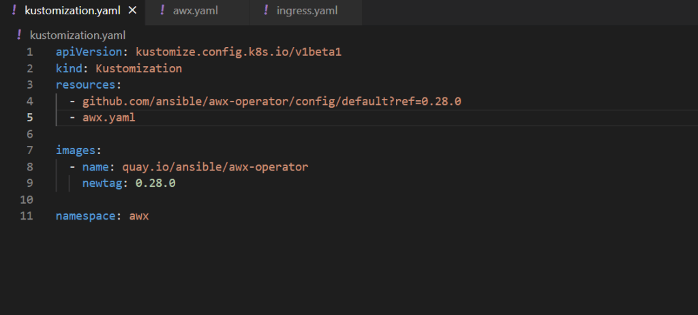Follow the github.com awx-operator resource link
The image size is (698, 315).
pos(272,102)
